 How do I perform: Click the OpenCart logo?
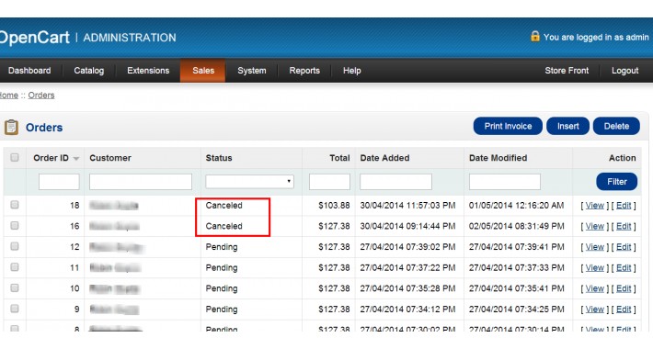tap(34, 38)
